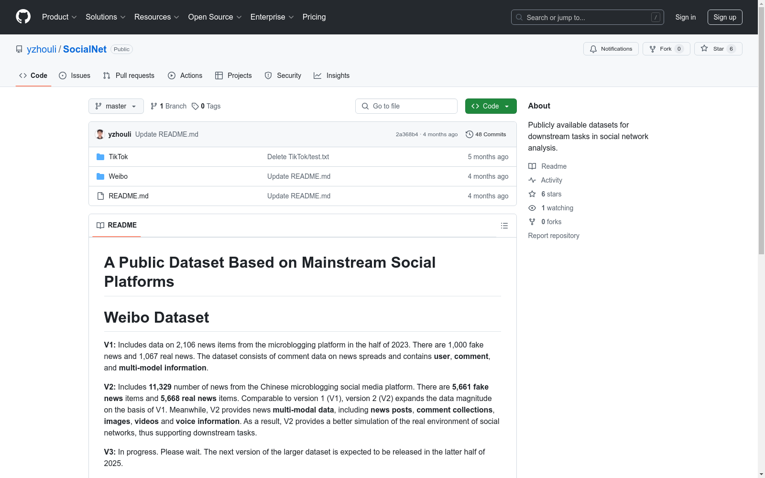Viewport: 765px width, 478px height.
Task: Click the commit history clock icon
Action: point(470,134)
